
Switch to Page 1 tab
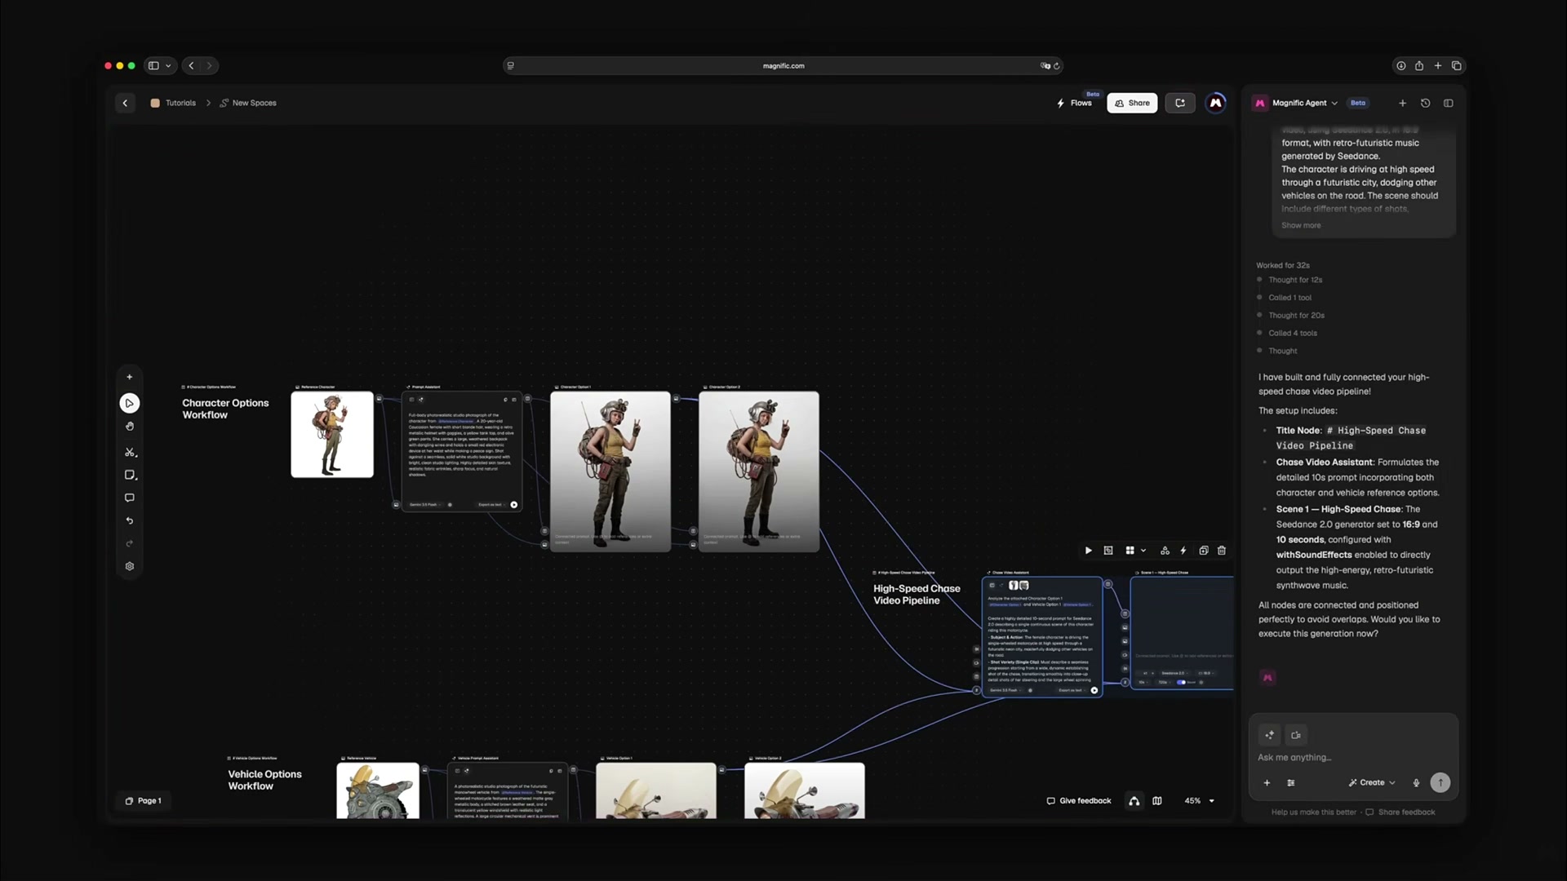click(143, 801)
